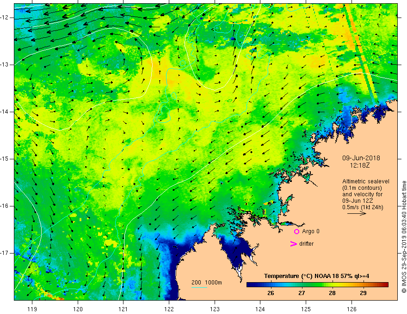Click the colorbar tick label 29
Image resolution: width=407 pixels, height=314 pixels.
pyautogui.click(x=363, y=293)
